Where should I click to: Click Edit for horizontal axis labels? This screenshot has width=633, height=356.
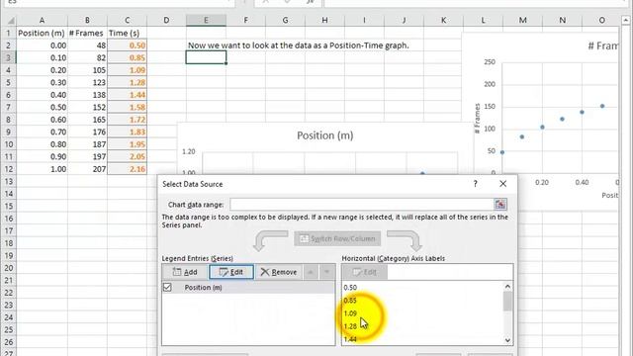coord(365,272)
